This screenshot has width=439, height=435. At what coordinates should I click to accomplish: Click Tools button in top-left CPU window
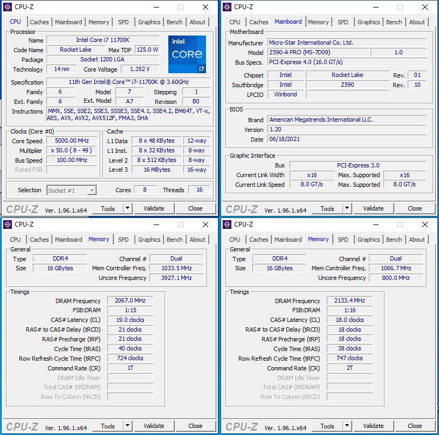pos(108,208)
